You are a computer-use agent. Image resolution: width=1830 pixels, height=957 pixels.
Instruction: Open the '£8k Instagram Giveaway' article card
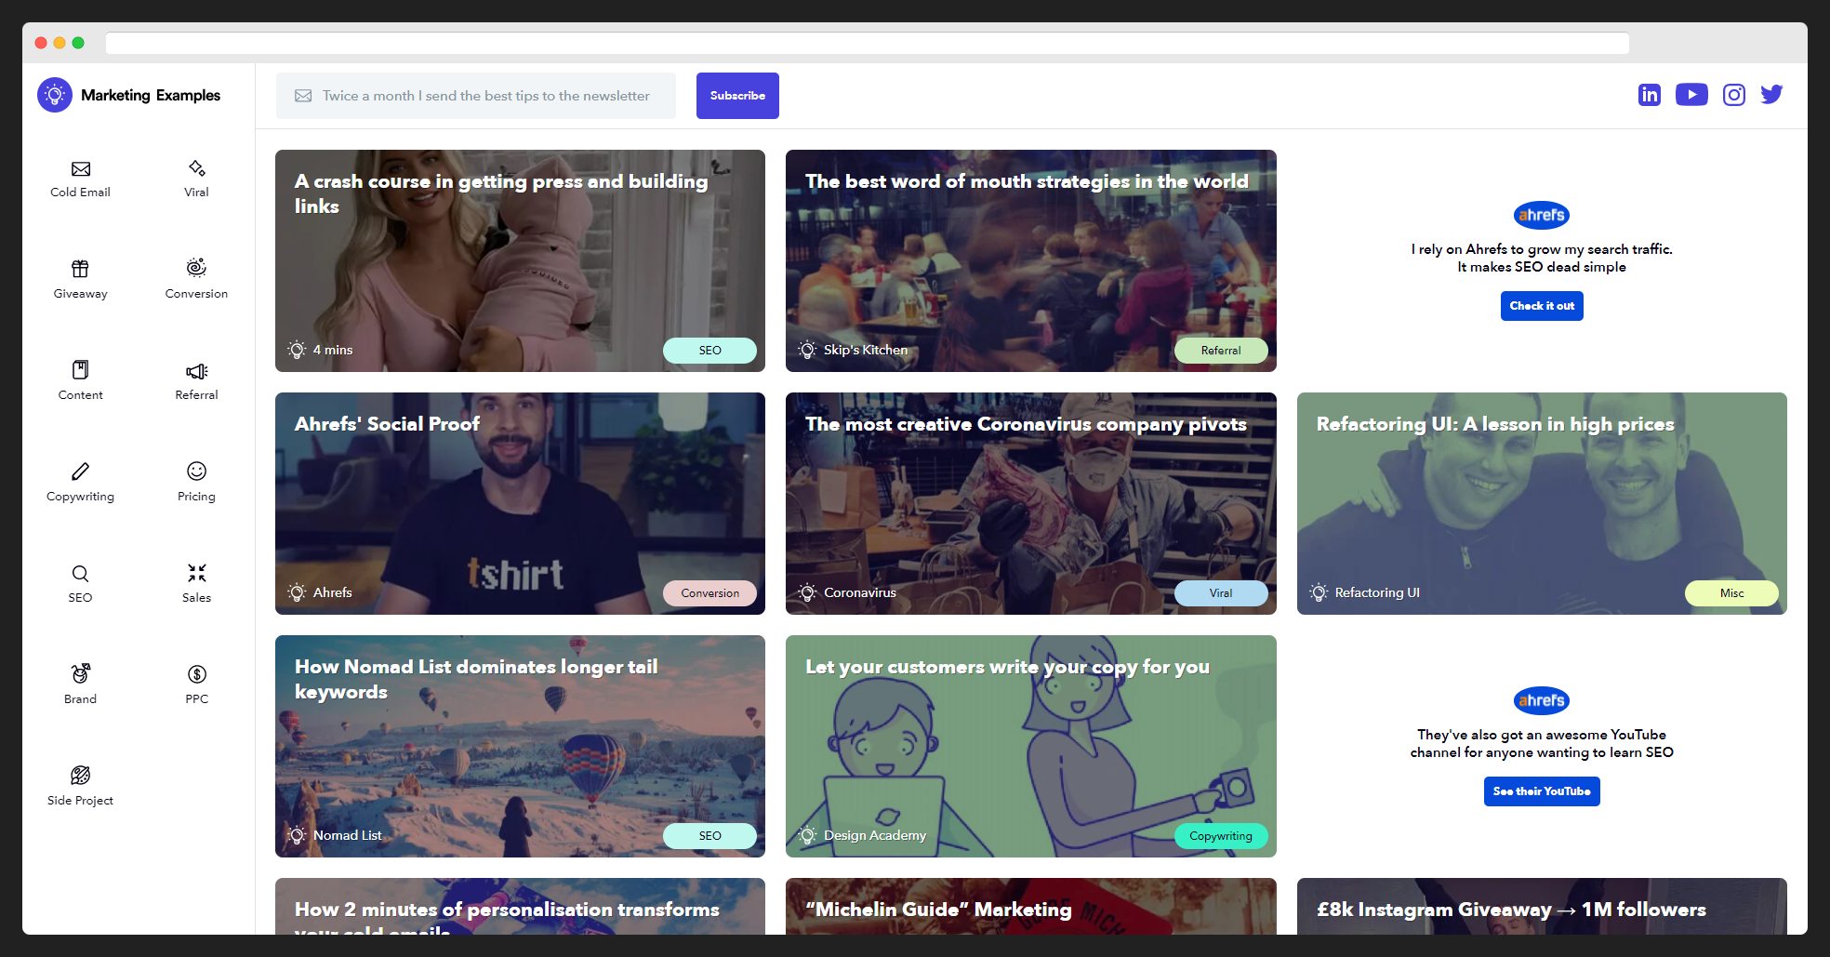point(1542,907)
